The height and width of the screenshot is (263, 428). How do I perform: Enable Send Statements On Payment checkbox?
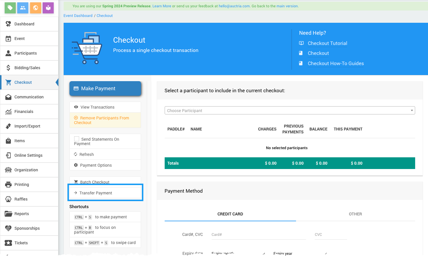pos(77,139)
